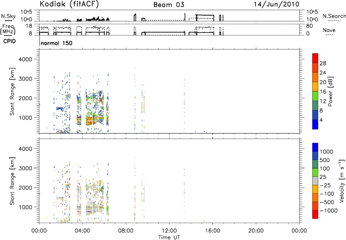The height and width of the screenshot is (240, 346).
Task: Click the 'normal 150' CPID text
Action: coord(57,43)
